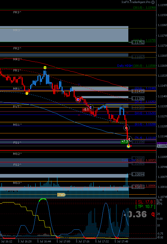Click the circled trade-exit arrow beside -5.1
Screen dimensions: 167x244
[x=91, y=107]
